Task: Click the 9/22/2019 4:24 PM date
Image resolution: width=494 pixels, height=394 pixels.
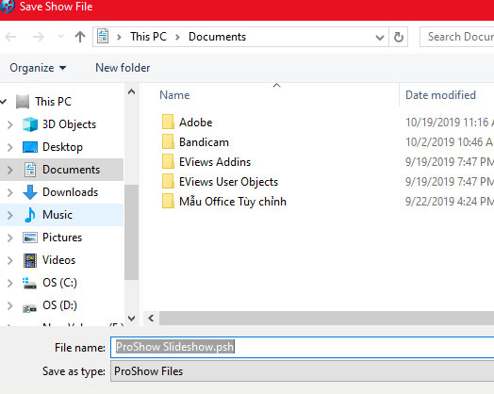Action: [x=450, y=202]
